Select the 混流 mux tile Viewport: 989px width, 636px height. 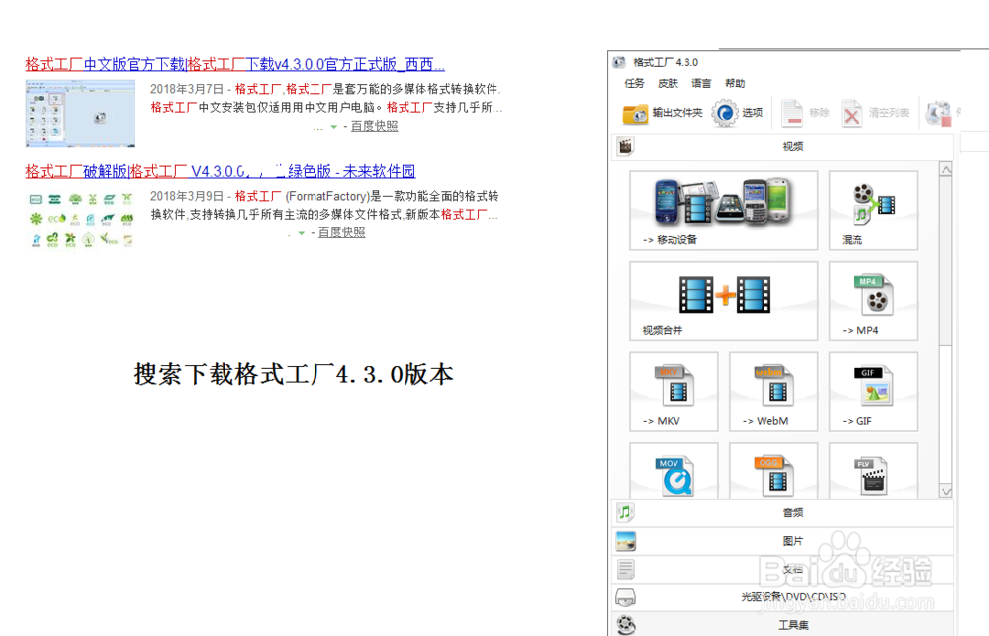pyautogui.click(x=873, y=211)
